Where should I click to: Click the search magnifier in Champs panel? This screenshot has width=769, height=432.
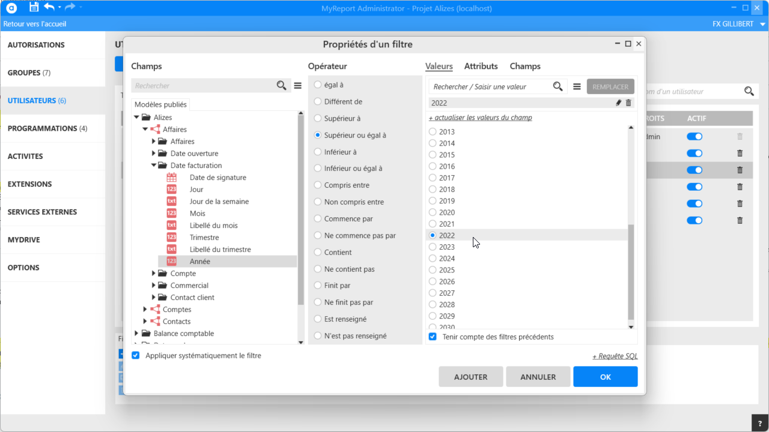281,86
